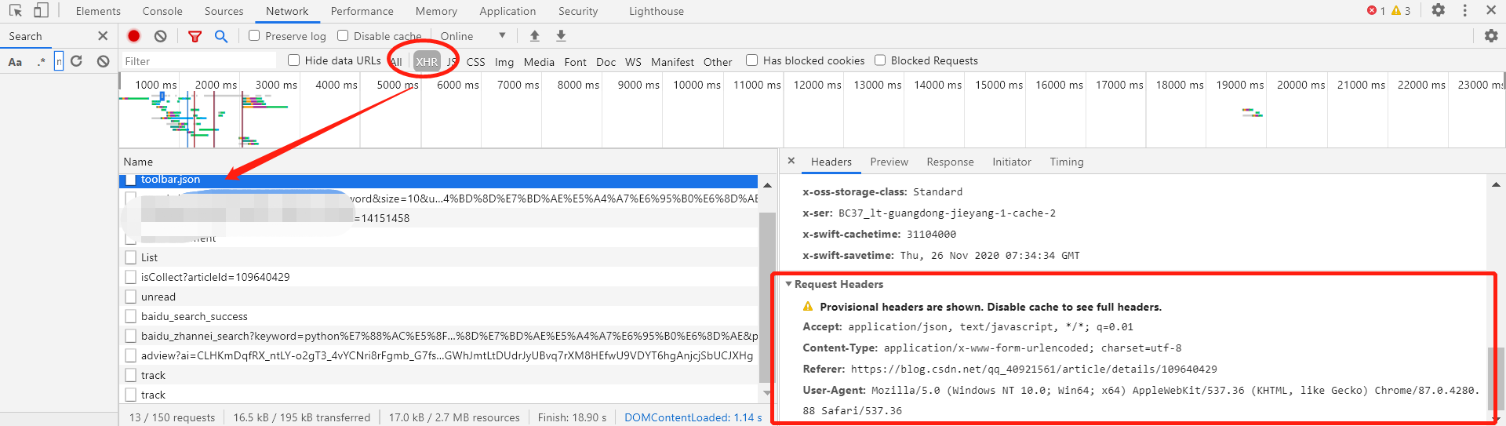Viewport: 1506px width, 426px height.
Task: Filter requests by XHR type
Action: (427, 61)
